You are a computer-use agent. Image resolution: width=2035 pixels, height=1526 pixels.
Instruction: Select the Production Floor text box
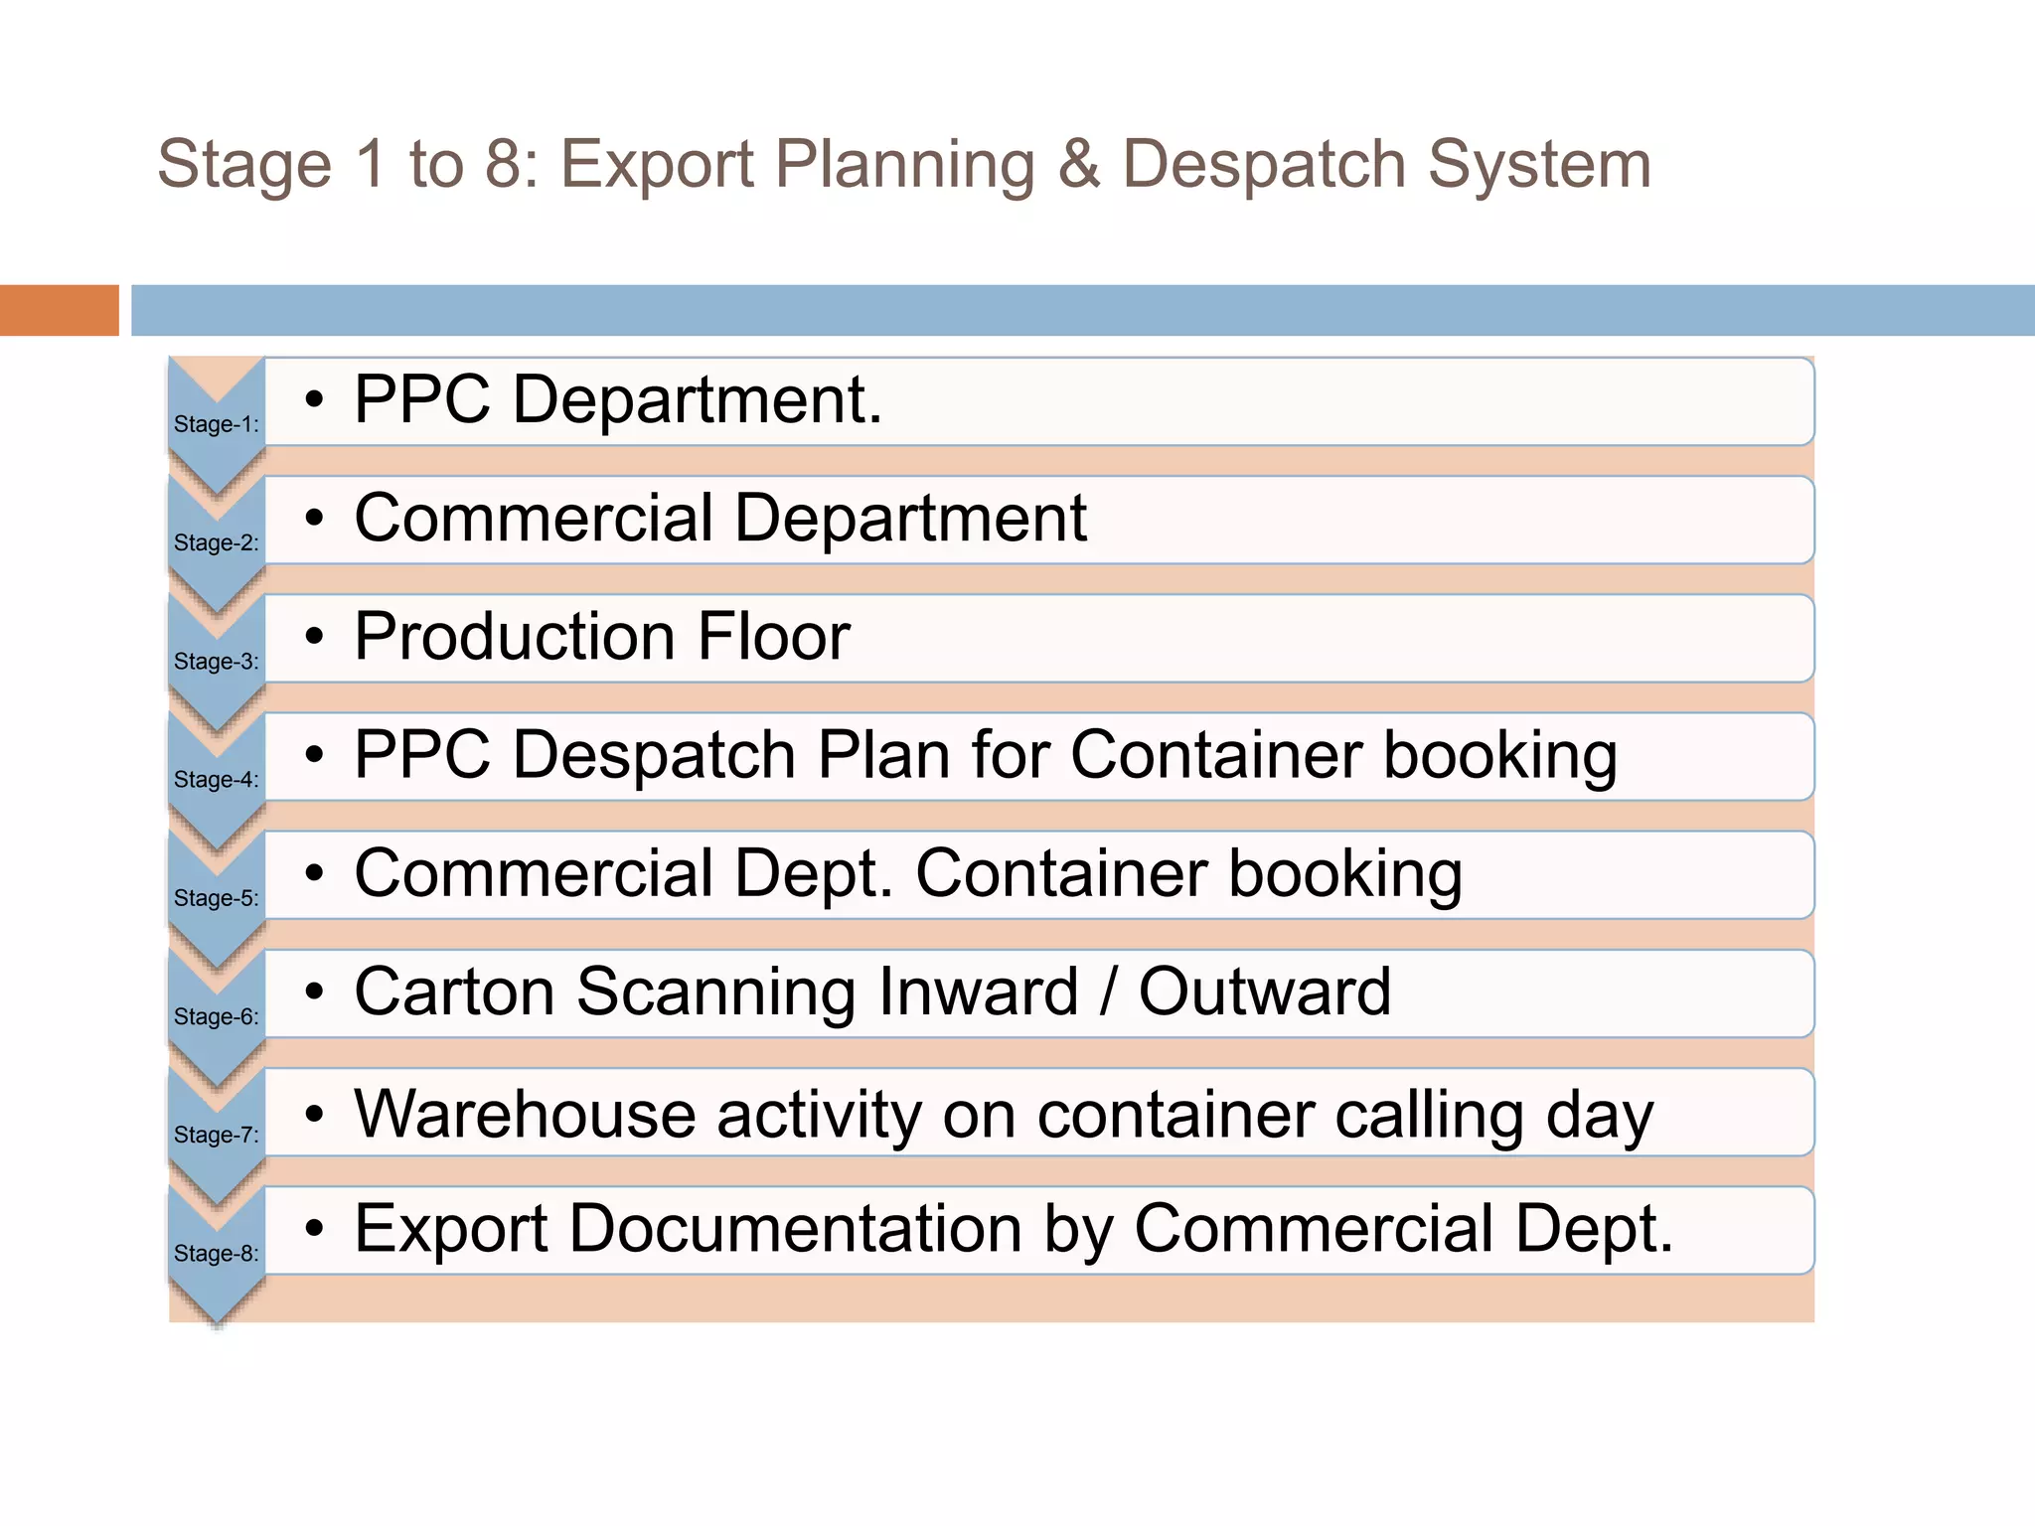(1038, 638)
